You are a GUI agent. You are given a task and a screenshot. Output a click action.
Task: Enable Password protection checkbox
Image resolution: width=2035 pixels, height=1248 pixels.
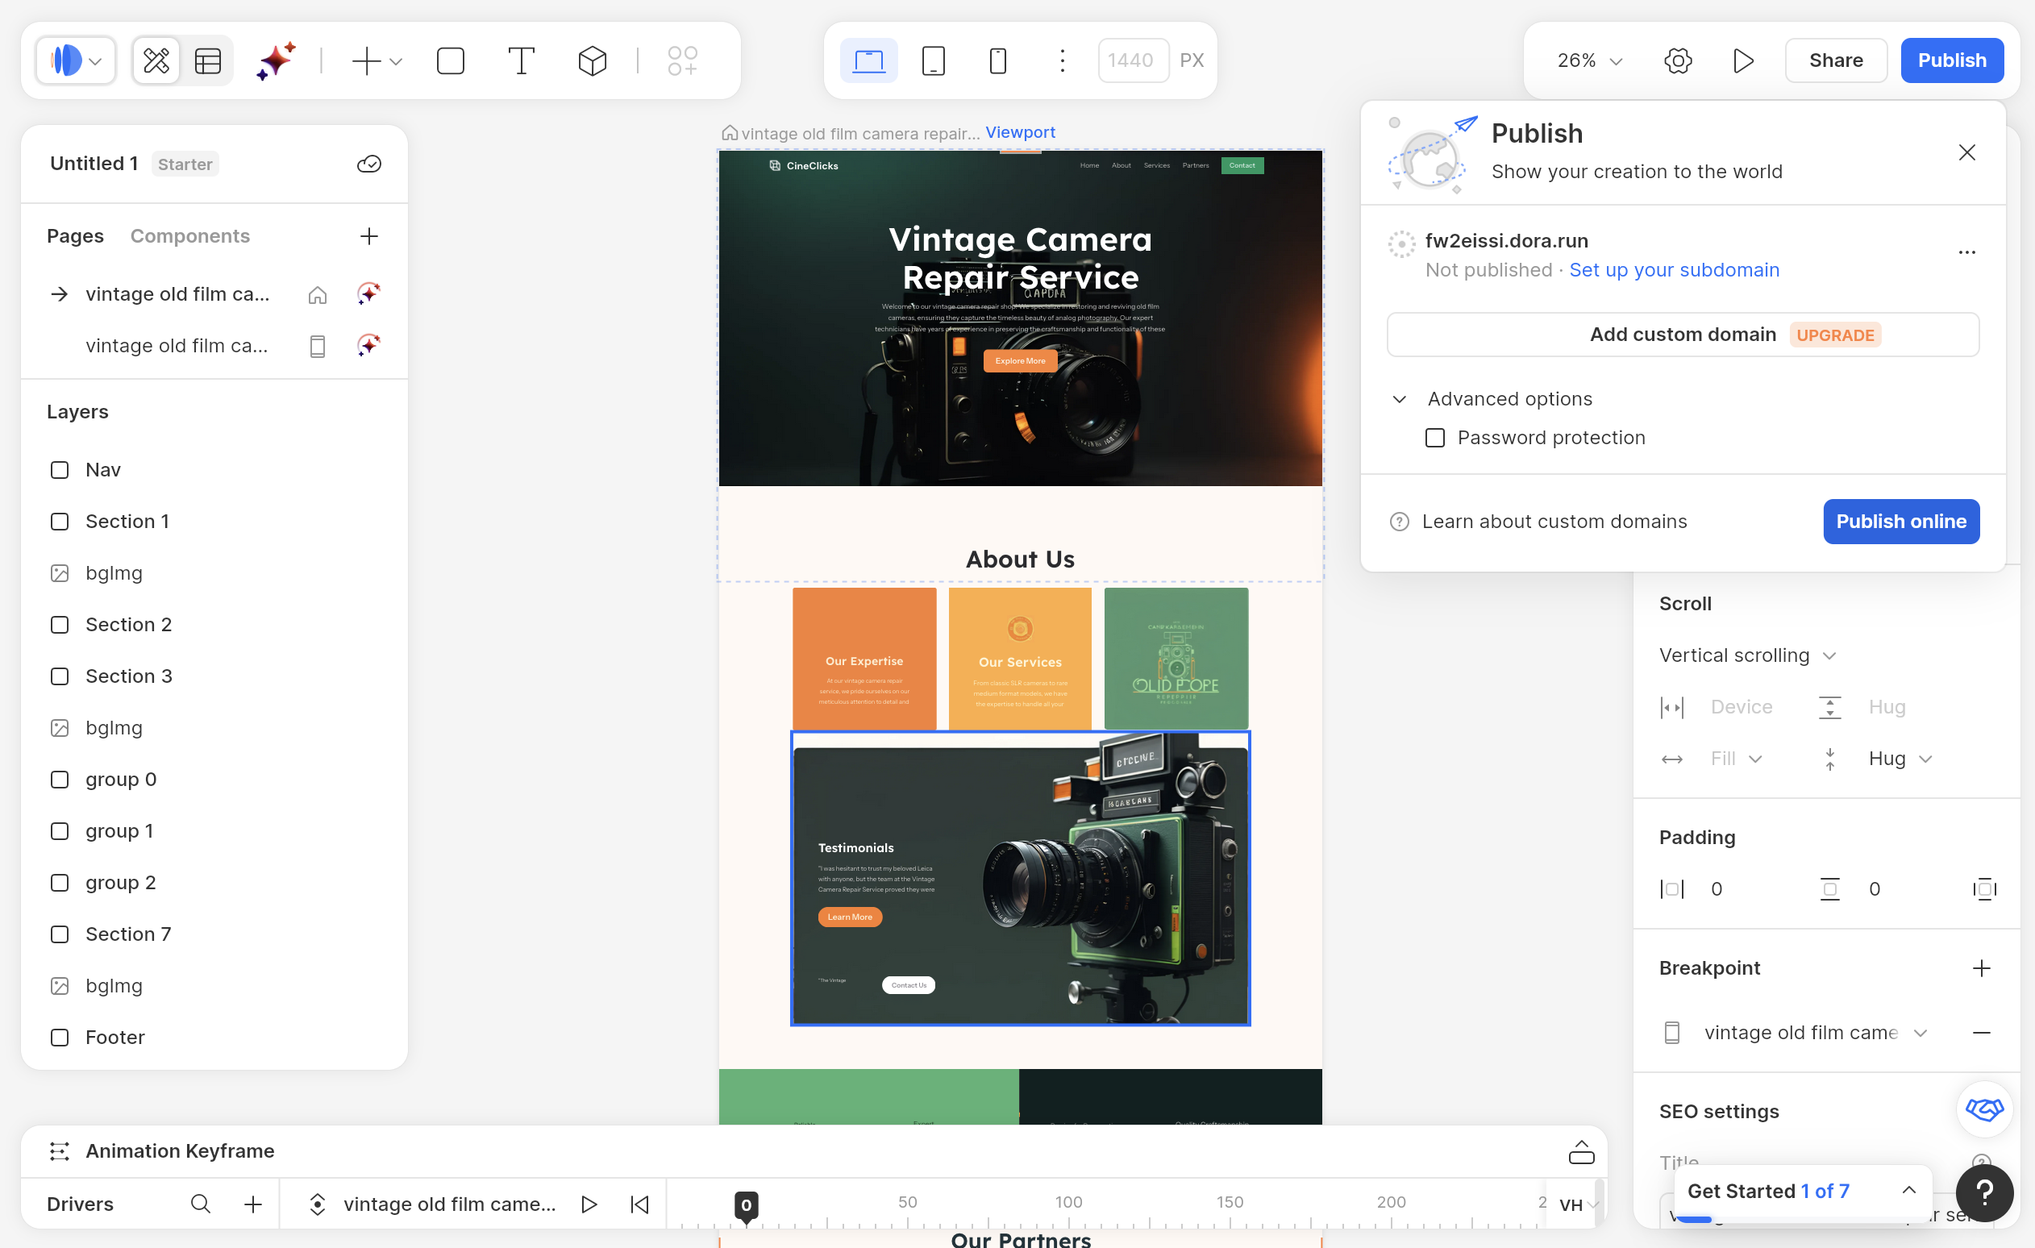[1434, 438]
